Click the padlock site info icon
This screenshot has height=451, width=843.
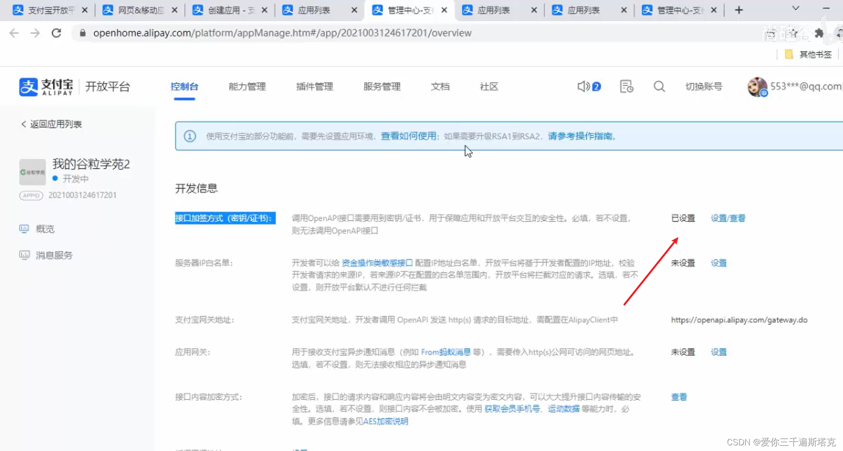click(83, 33)
